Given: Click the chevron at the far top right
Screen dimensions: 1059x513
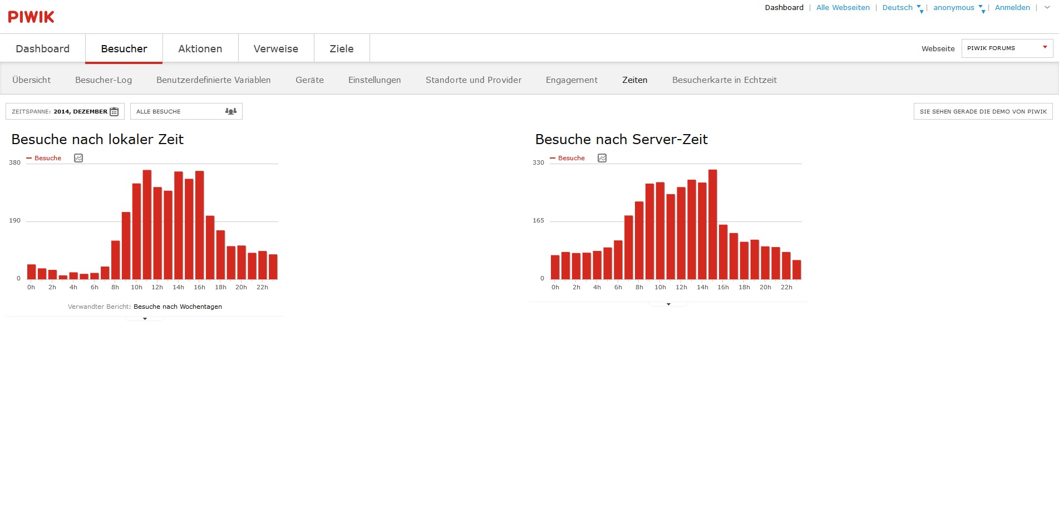Looking at the screenshot, I should coord(1047,8).
